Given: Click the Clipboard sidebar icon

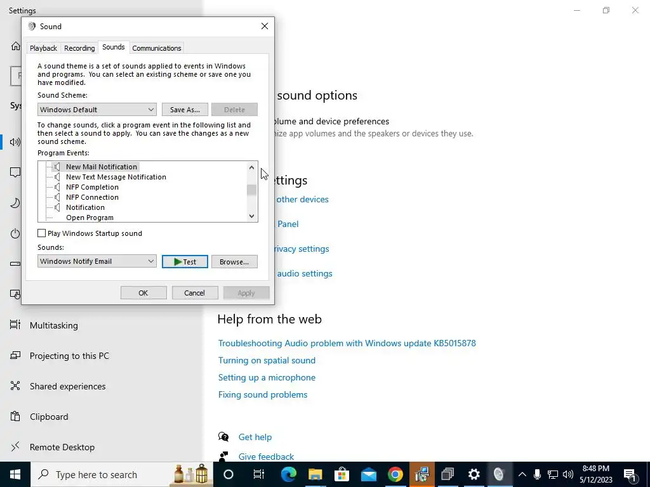Looking at the screenshot, I should pos(15,416).
